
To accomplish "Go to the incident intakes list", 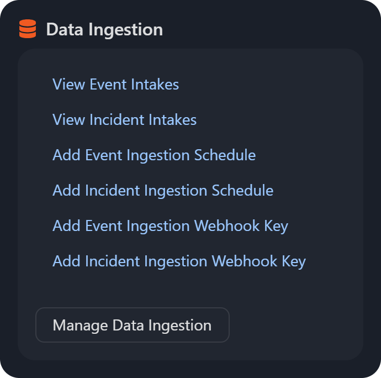I will [124, 120].
